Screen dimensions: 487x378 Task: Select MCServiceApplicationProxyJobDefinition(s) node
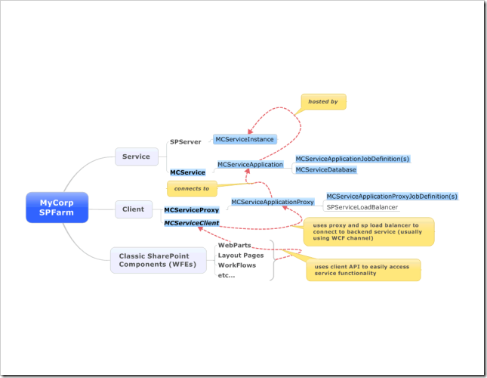pos(392,197)
